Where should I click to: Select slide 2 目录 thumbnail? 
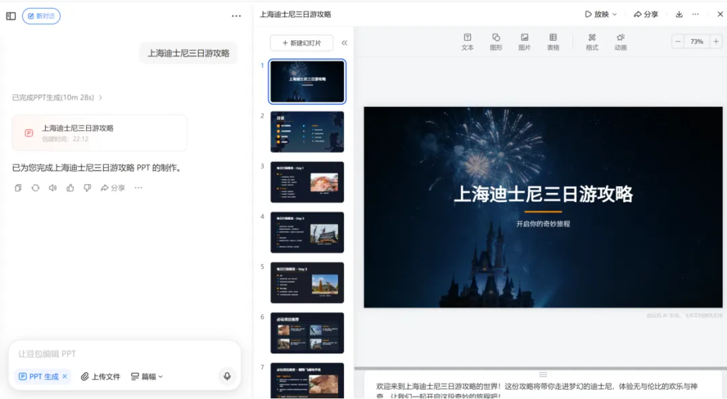tap(308, 132)
